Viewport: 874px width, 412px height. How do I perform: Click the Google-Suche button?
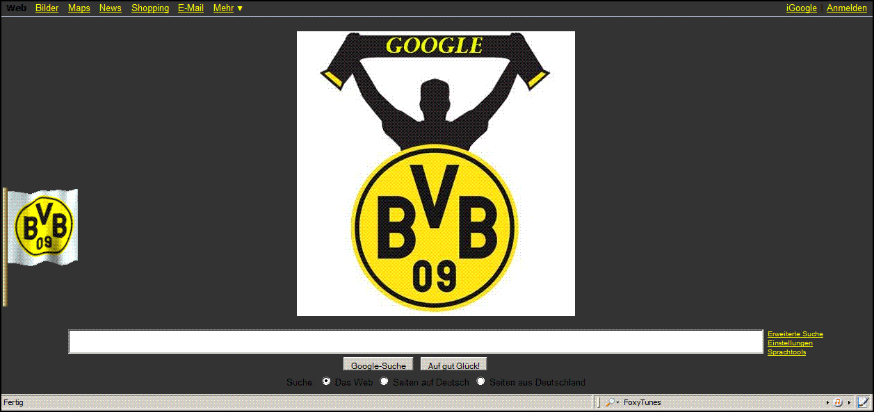click(x=378, y=365)
